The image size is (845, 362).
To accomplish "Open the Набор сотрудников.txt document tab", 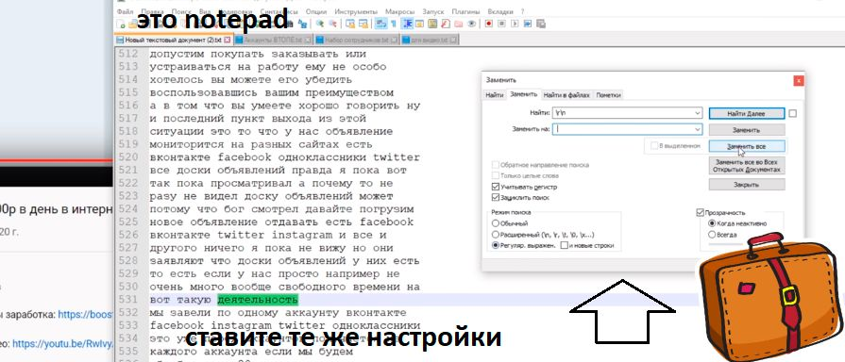I will click(357, 40).
